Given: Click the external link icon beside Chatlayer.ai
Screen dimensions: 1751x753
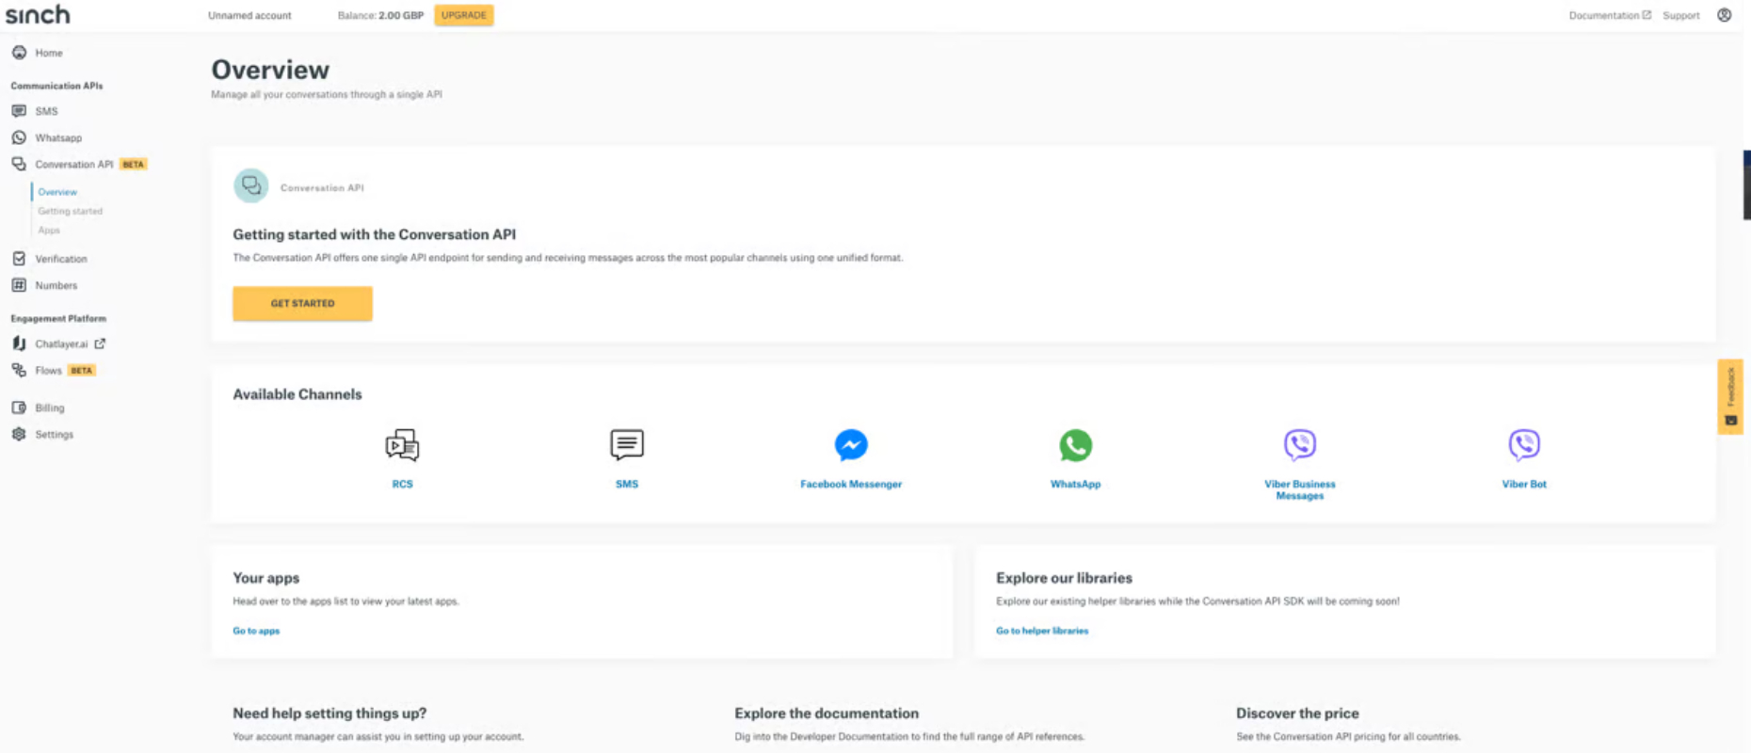Looking at the screenshot, I should point(100,344).
